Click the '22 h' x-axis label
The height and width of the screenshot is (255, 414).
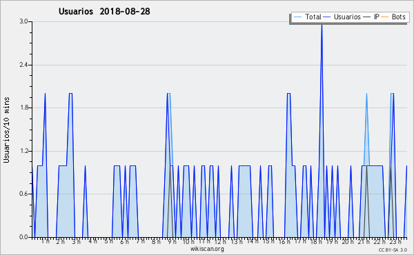(380, 242)
